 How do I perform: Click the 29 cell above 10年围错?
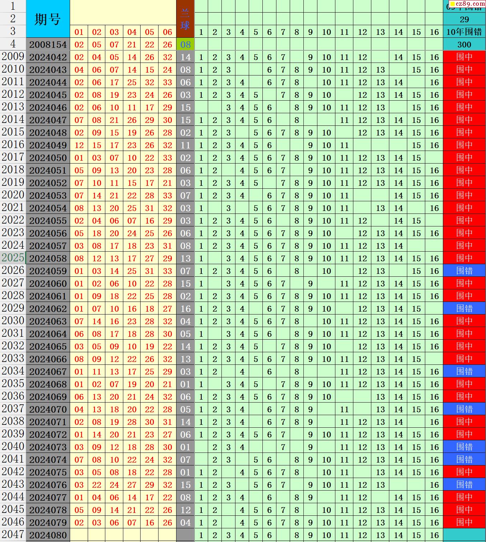(464, 19)
